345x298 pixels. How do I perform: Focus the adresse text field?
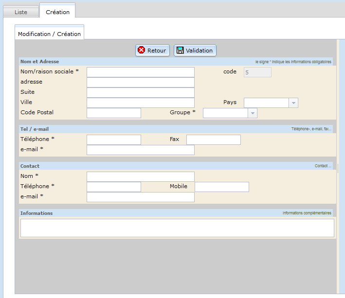(x=140, y=82)
